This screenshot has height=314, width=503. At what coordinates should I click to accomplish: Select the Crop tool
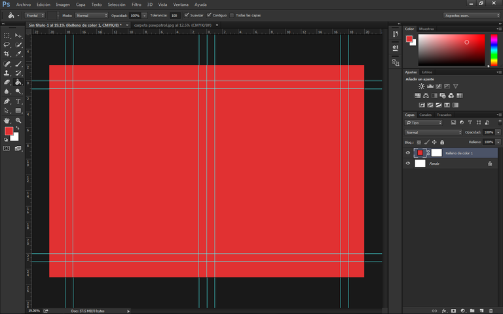pos(7,54)
